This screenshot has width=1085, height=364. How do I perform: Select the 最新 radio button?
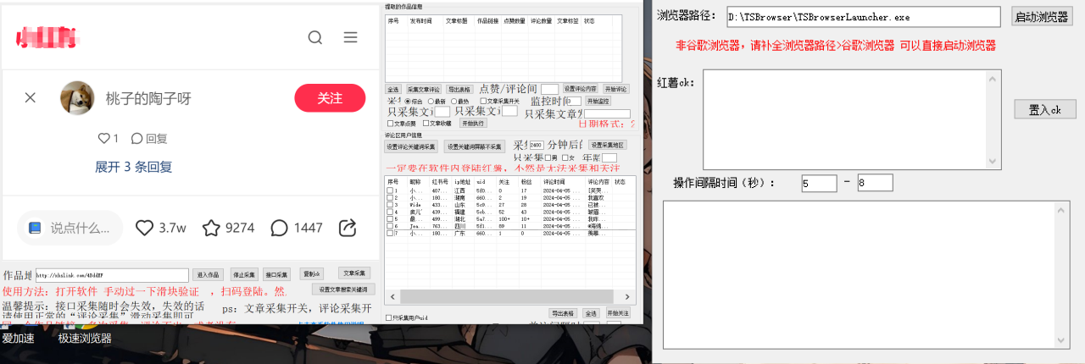coord(431,101)
